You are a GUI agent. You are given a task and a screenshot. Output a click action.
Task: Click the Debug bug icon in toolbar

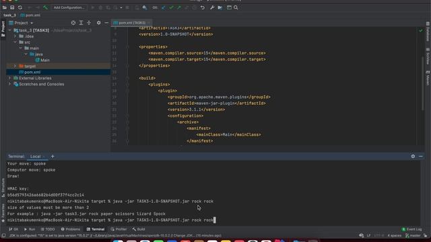[100, 7]
